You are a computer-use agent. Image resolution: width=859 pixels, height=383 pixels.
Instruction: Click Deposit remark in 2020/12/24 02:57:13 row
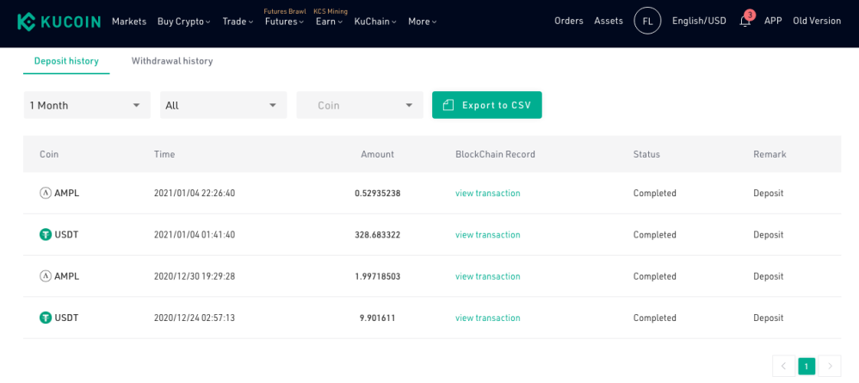click(x=768, y=318)
